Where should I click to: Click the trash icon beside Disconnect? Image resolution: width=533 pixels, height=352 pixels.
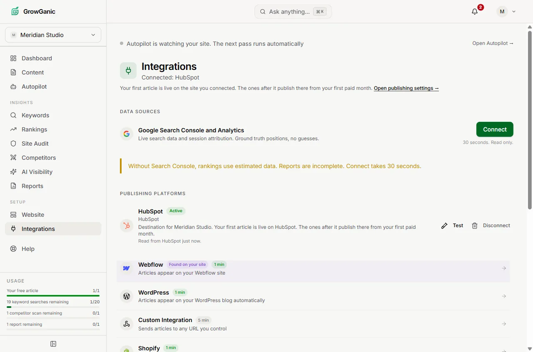475,226
